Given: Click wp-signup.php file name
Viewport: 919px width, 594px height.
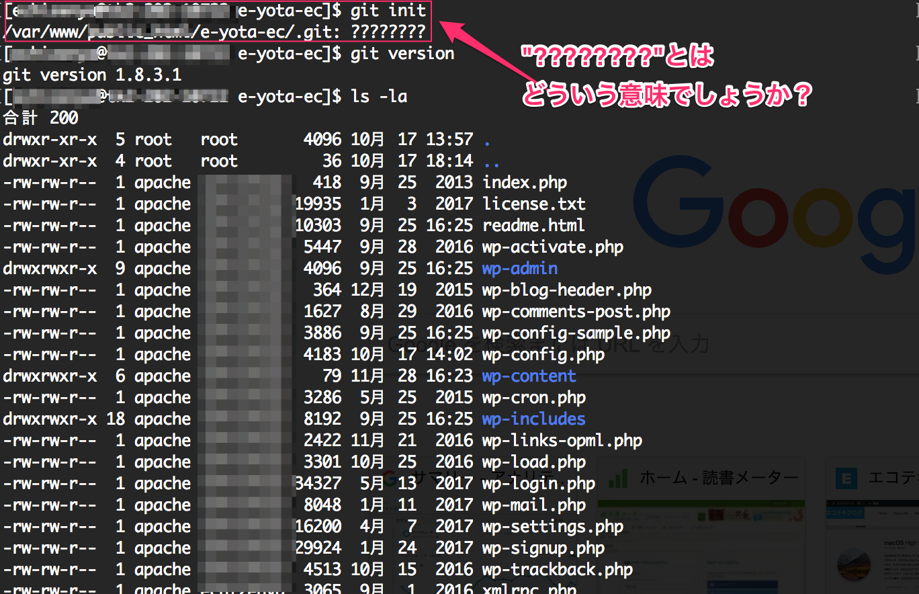Looking at the screenshot, I should (543, 548).
